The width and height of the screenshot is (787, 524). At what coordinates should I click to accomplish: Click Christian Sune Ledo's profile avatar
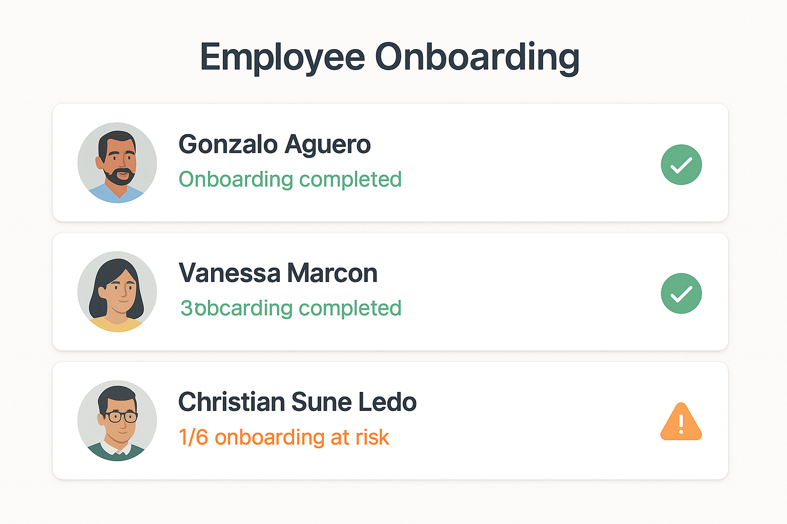[x=117, y=421]
